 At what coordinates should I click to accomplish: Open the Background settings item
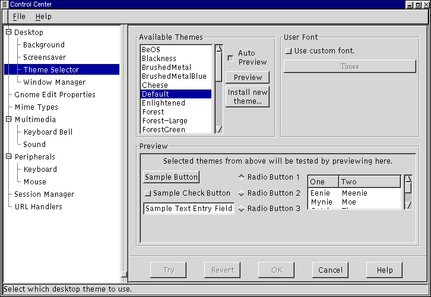tap(44, 44)
